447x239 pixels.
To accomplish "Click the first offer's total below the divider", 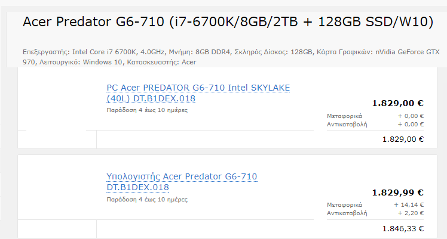I will pos(403,139).
